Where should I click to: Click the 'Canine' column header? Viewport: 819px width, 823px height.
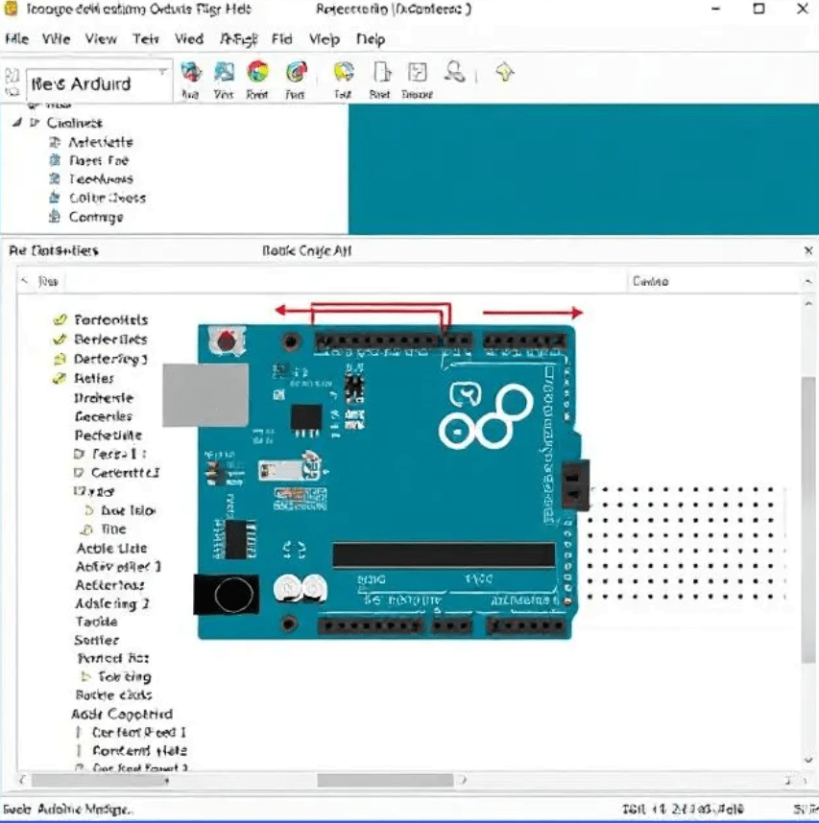(650, 281)
